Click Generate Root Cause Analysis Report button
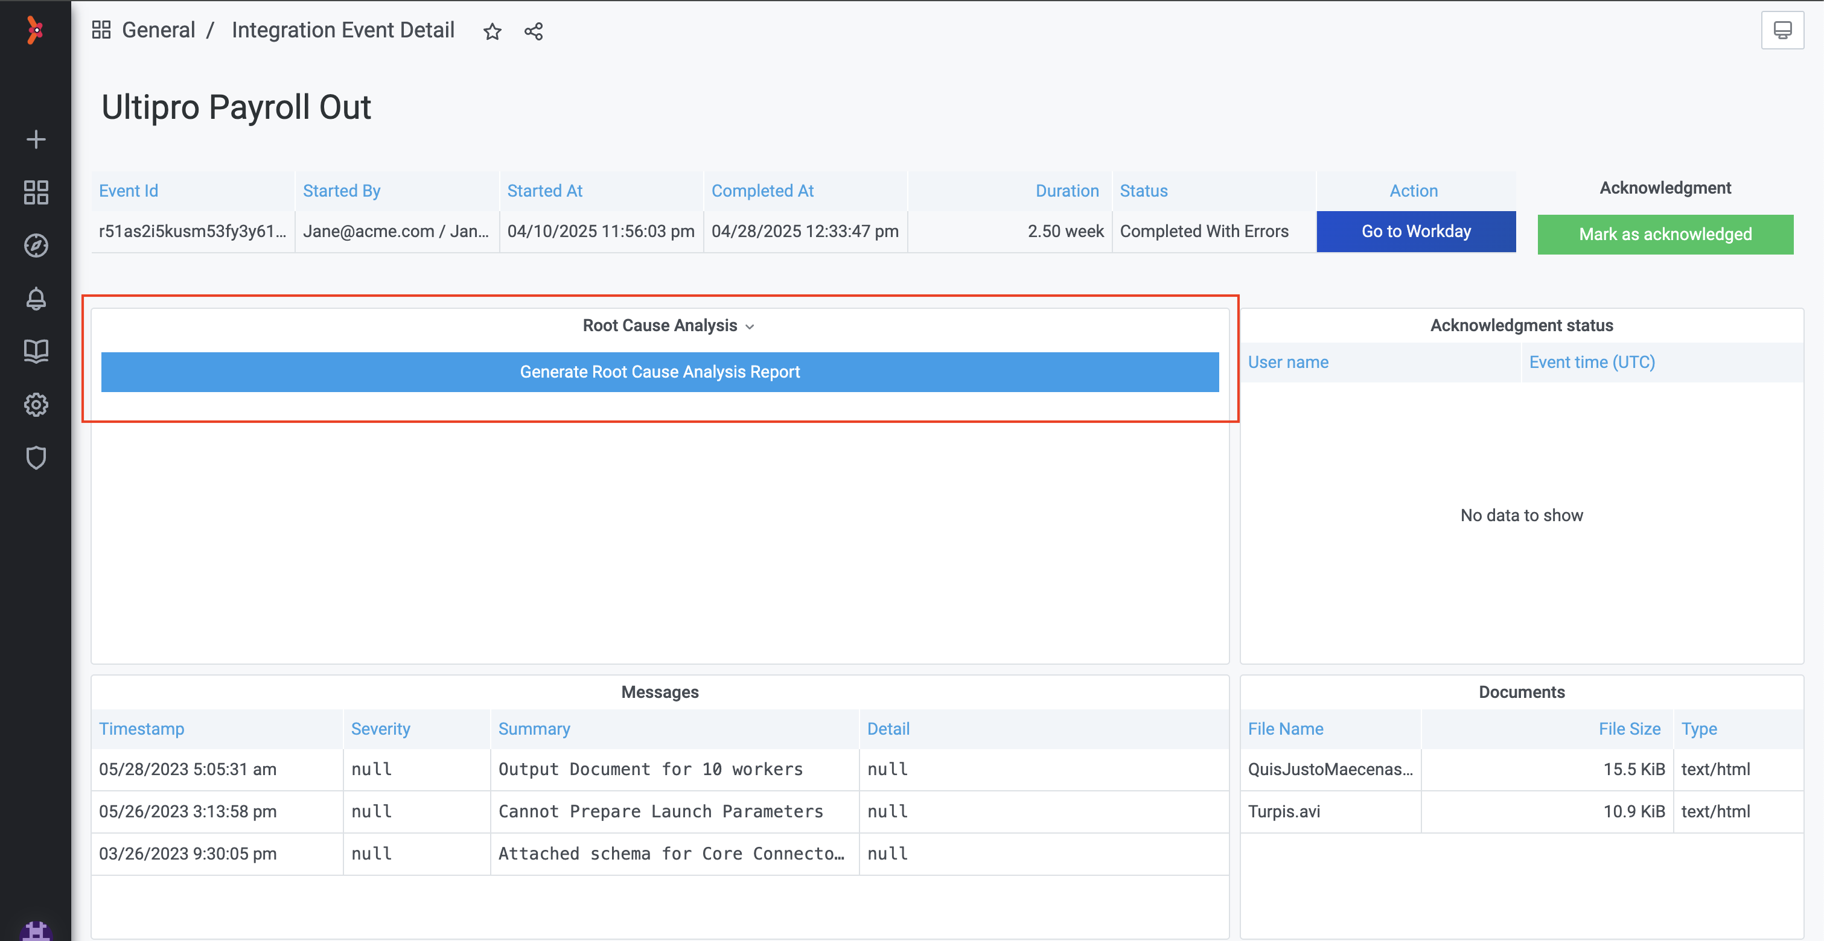This screenshot has width=1824, height=941. pyautogui.click(x=659, y=372)
